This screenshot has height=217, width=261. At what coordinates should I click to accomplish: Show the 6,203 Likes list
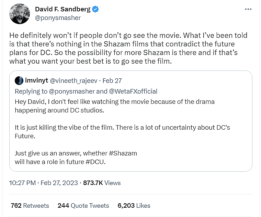(134, 206)
